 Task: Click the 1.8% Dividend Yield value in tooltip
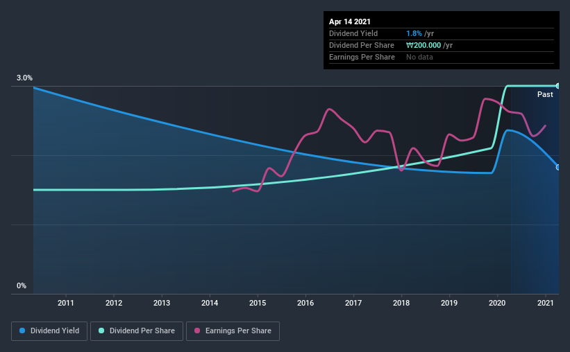coord(414,33)
